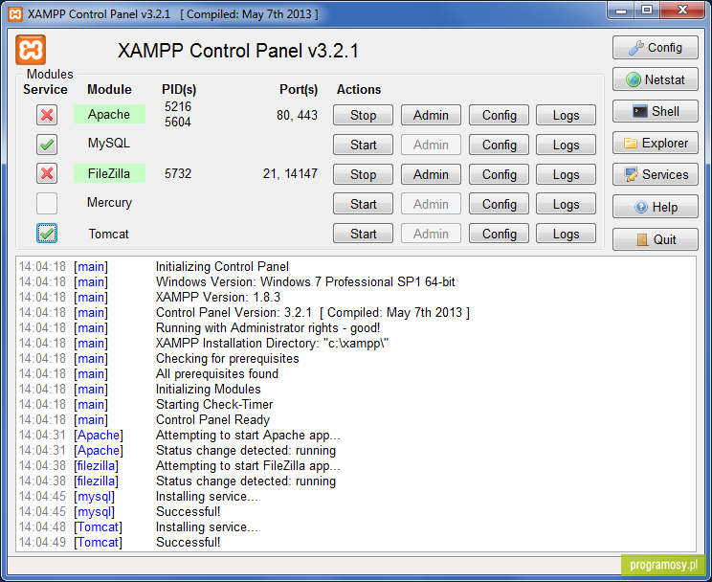Click log line "Starting Check-Timer"

[214, 404]
